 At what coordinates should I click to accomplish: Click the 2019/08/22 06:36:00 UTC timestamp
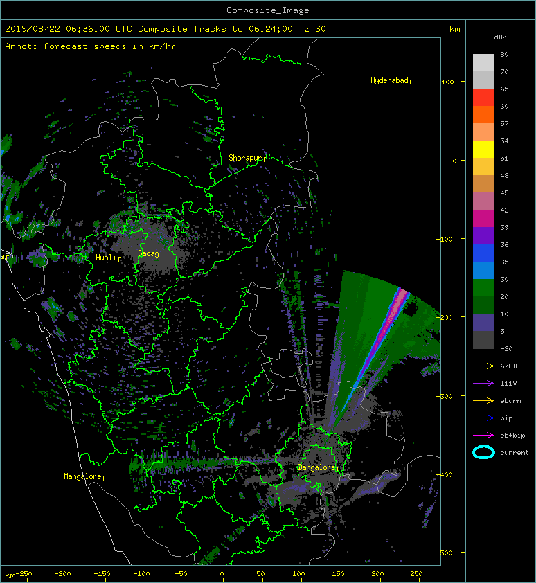(x=69, y=29)
